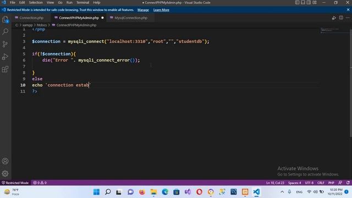Click the ENG language indicator
Viewport: 352px width, 198px height.
tap(299, 192)
